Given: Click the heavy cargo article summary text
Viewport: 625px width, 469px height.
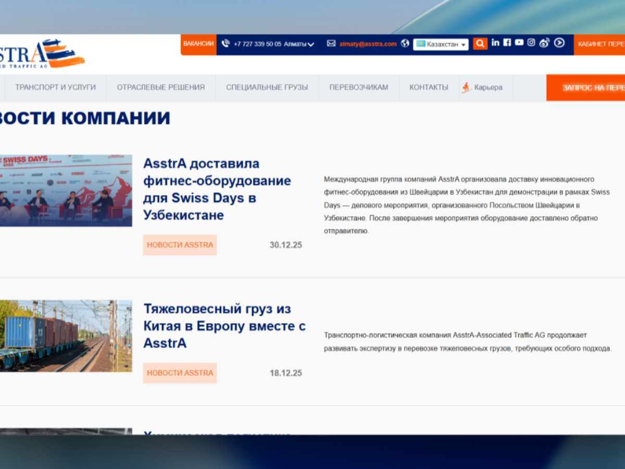Looking at the screenshot, I should coord(468,342).
